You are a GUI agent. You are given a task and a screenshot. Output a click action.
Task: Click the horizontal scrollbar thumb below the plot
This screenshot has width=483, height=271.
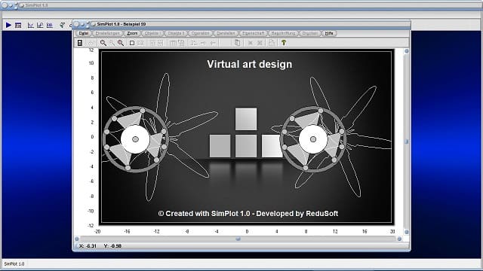coord(238,239)
